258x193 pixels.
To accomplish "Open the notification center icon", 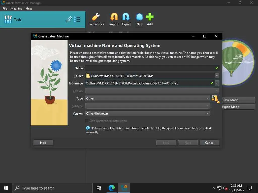I will point(250,188).
